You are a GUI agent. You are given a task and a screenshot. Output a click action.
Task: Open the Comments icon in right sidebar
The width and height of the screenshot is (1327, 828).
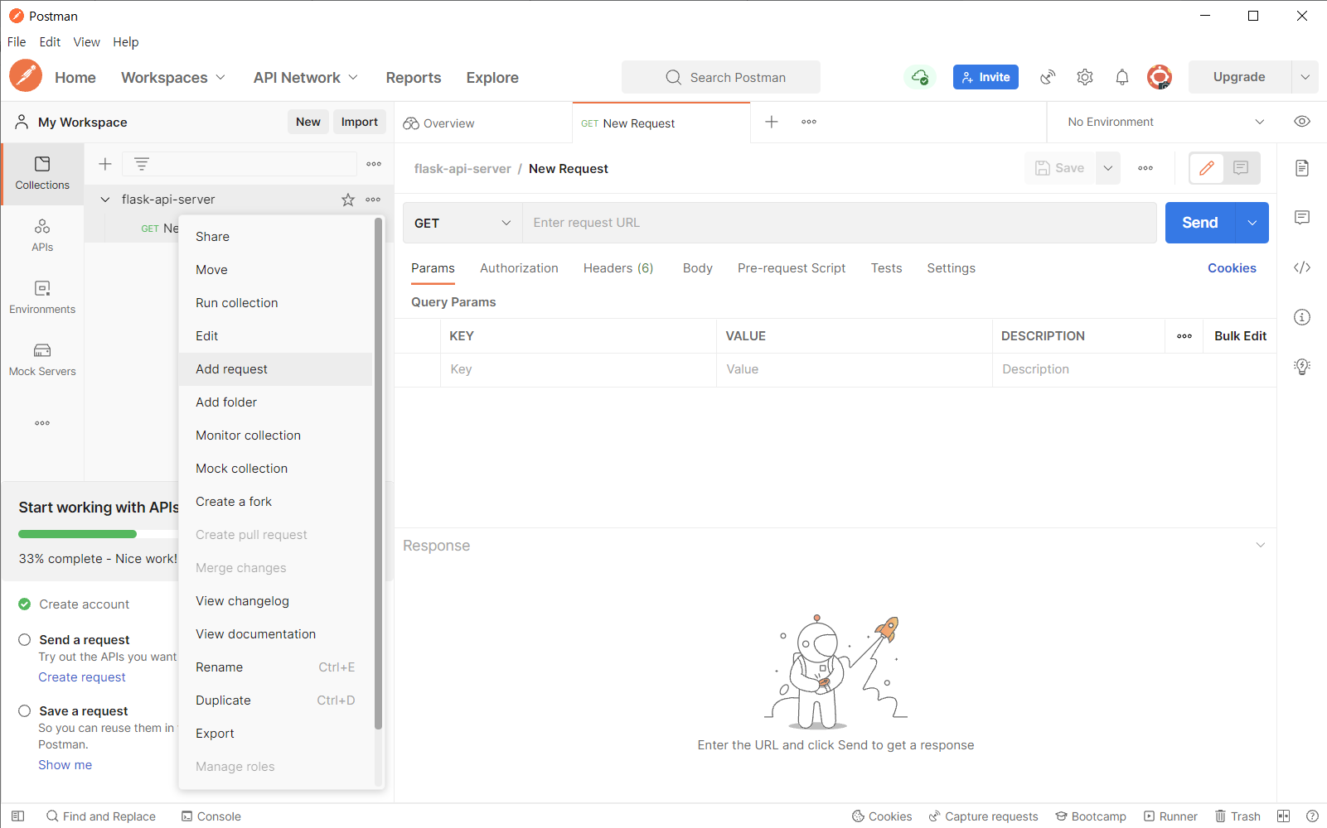pos(1302,218)
